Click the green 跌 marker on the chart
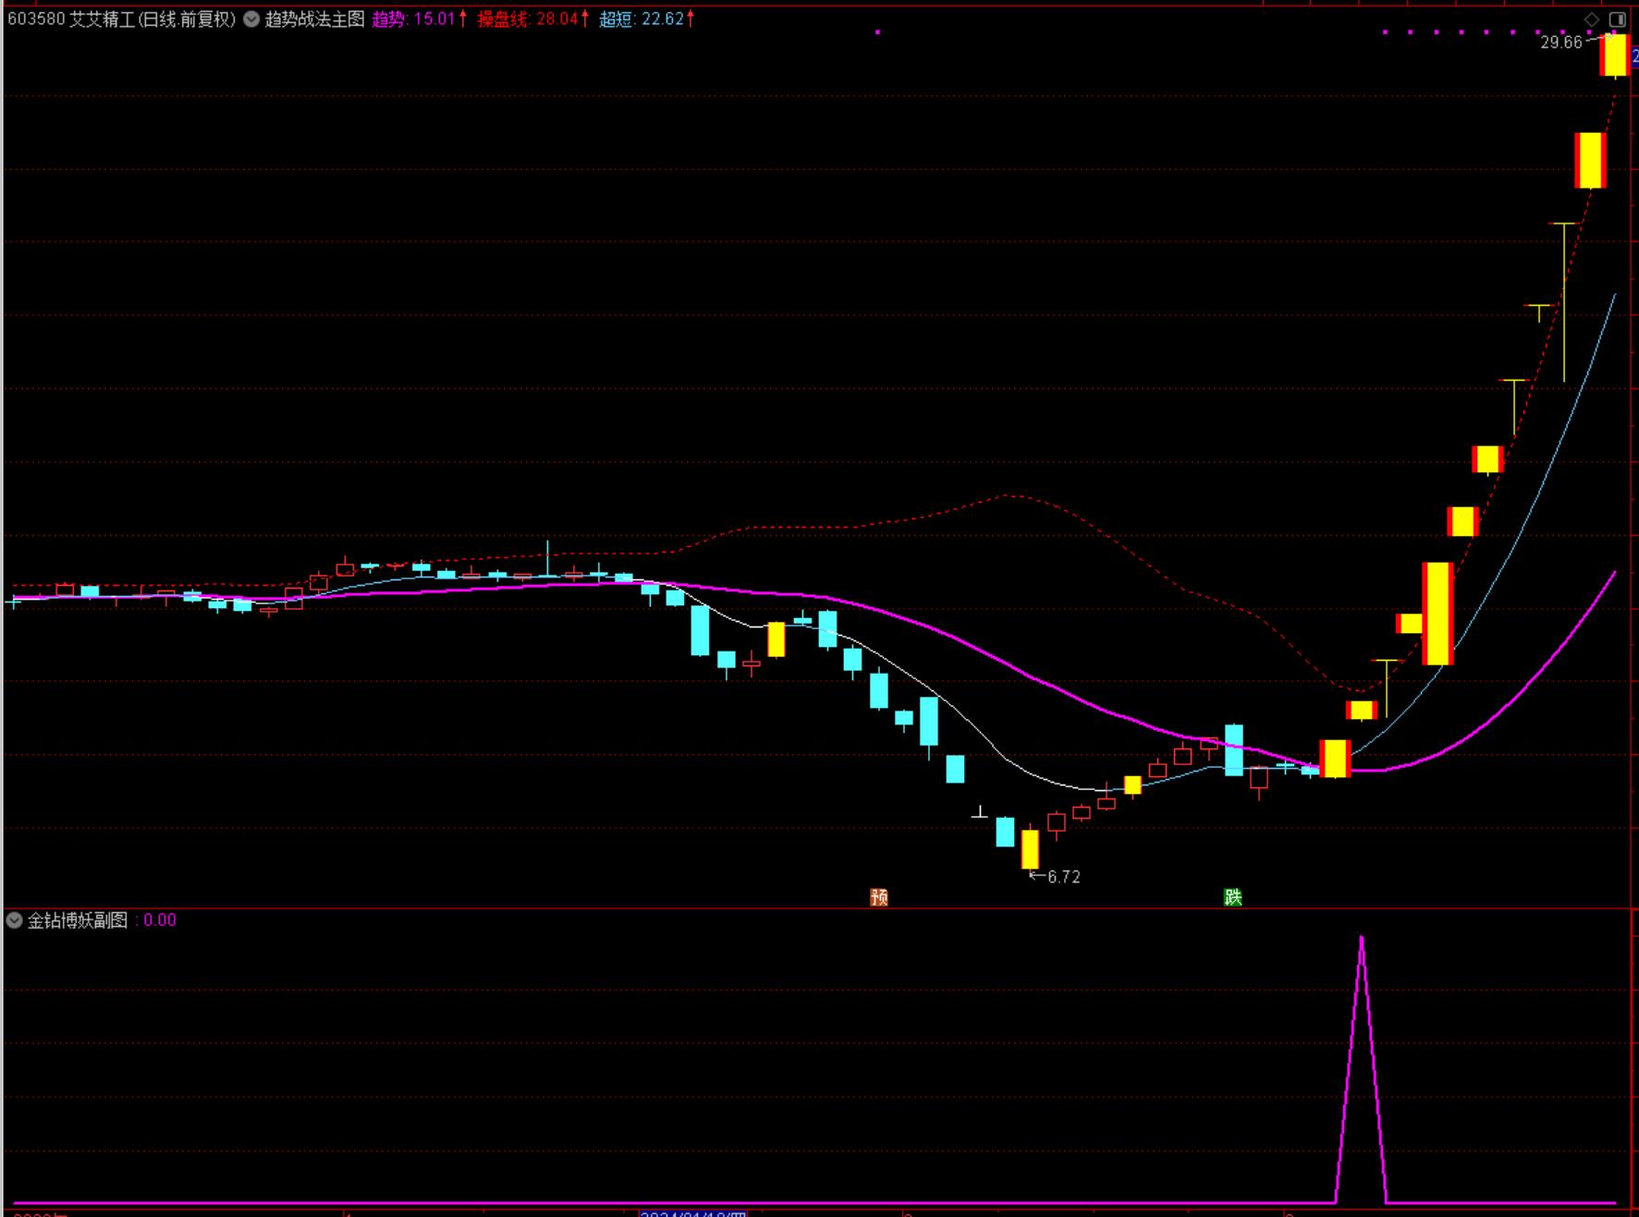The height and width of the screenshot is (1217, 1639). 1233,897
